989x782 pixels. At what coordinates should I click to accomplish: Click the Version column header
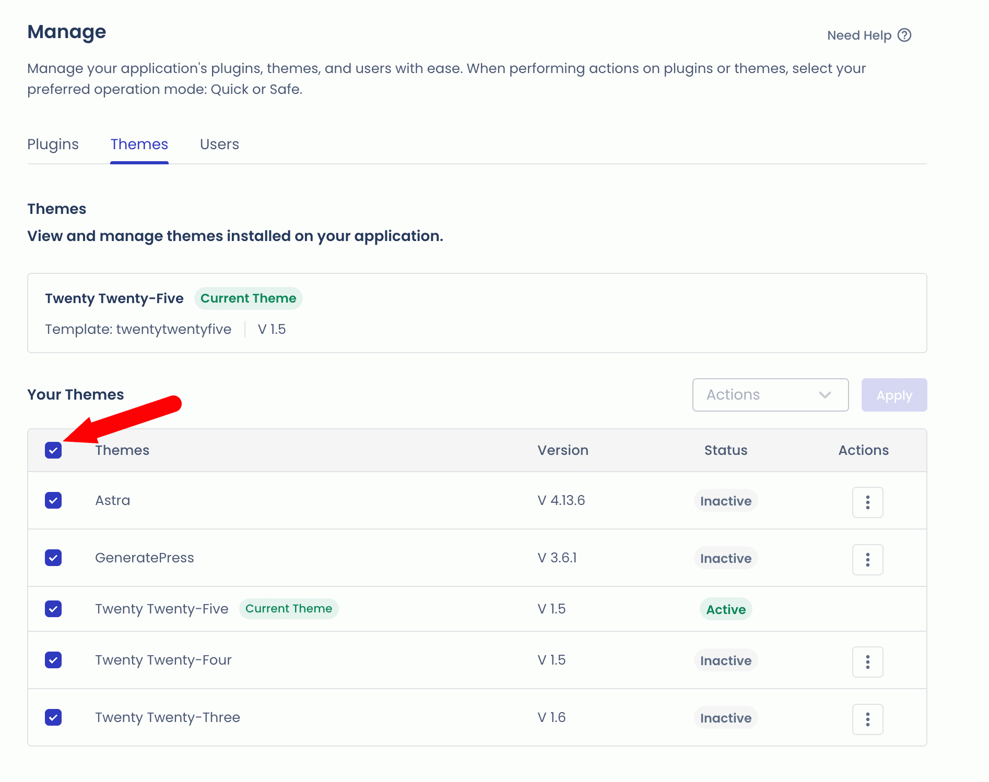pos(563,450)
